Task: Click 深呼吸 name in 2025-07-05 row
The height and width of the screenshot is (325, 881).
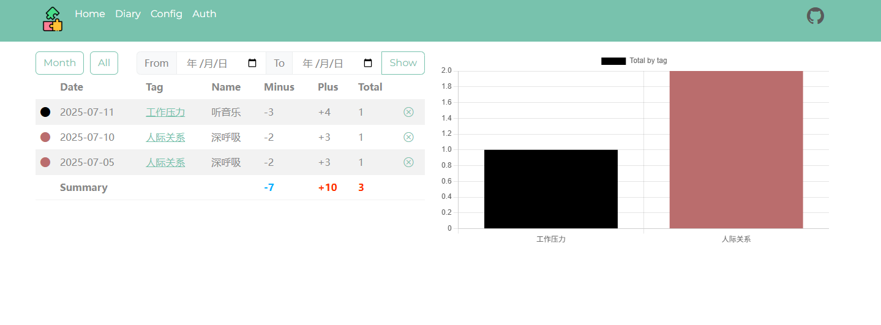Action: [x=226, y=163]
